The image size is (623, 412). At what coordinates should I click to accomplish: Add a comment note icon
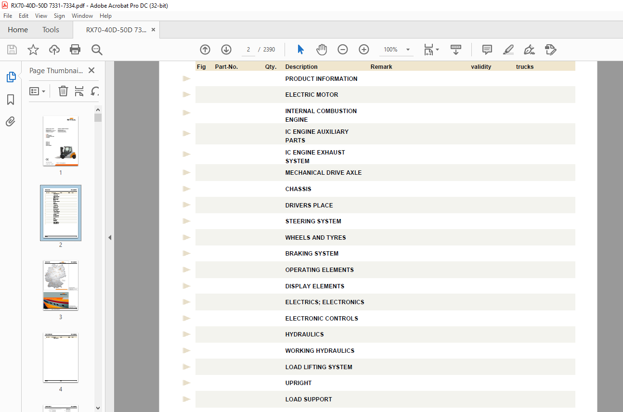(487, 50)
